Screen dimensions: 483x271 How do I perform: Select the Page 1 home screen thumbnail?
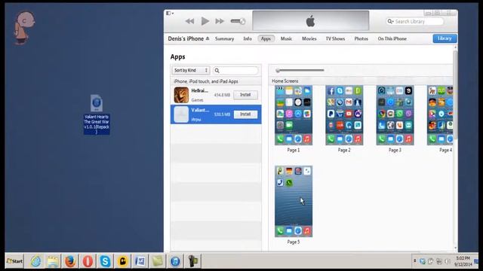click(x=294, y=115)
